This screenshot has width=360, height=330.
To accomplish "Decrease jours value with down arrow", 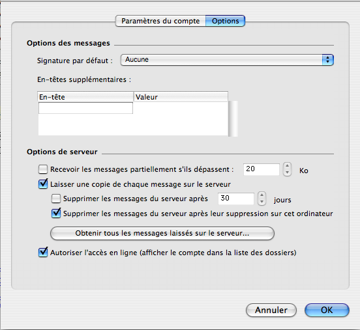I will click(262, 202).
